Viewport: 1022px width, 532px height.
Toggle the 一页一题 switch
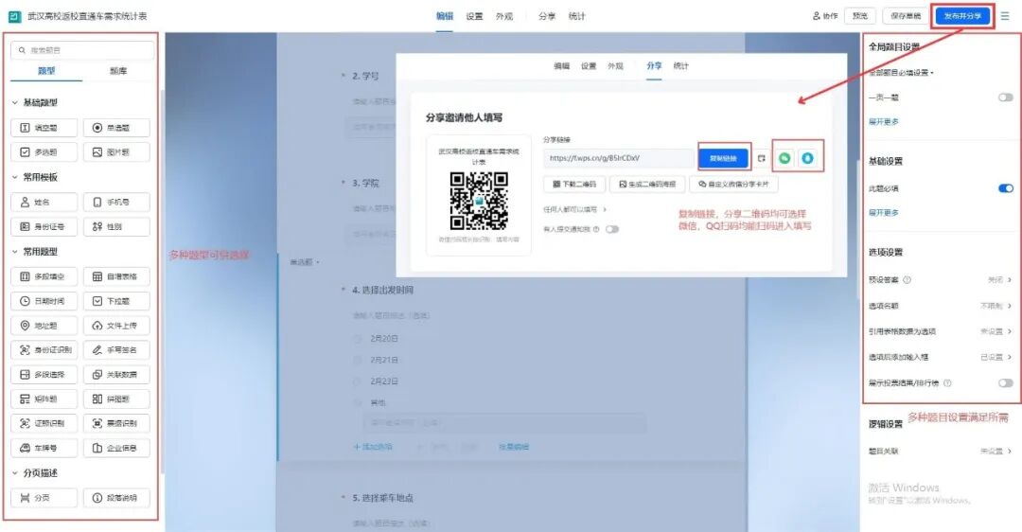click(1006, 98)
